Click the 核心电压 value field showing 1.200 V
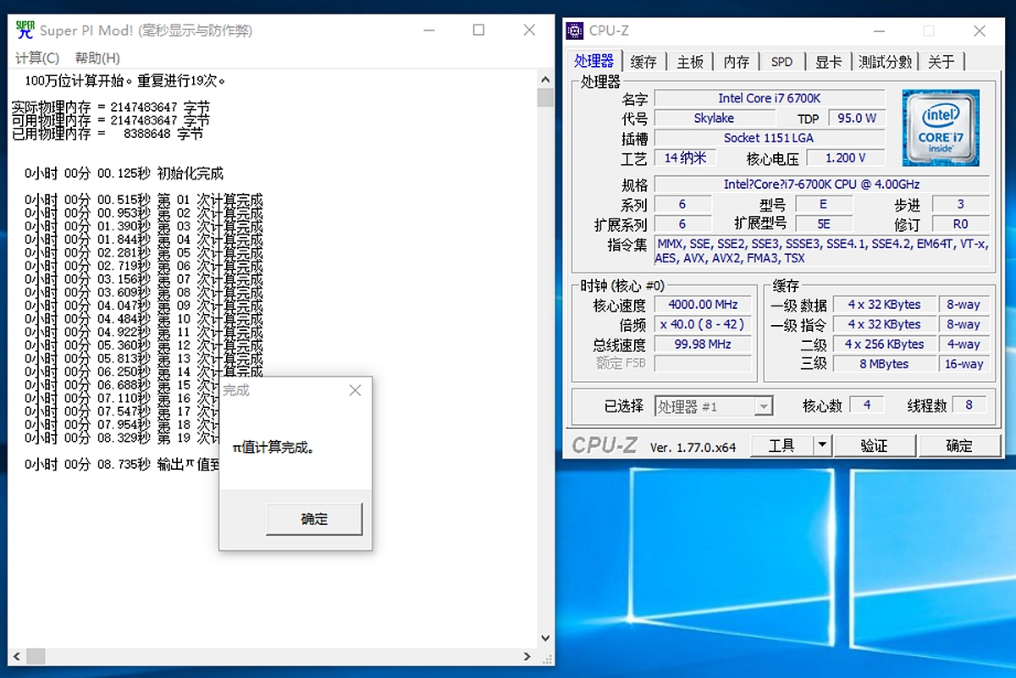 pyautogui.click(x=846, y=157)
